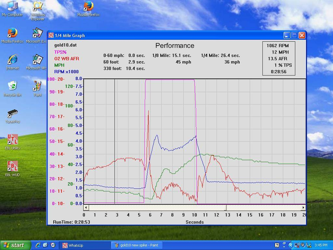Click the graph scrollbar right arrow
The width and height of the screenshot is (333, 250).
pos(303,207)
